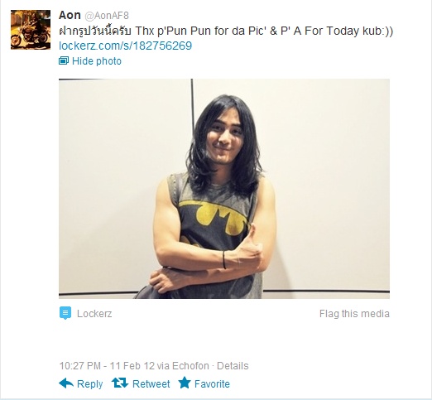Click the Lockerz speech bubble icon
Image resolution: width=432 pixels, height=400 pixels.
pos(65,313)
